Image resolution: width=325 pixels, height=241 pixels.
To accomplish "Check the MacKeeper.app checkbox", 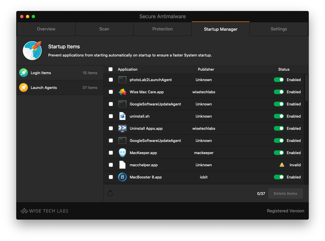I will pyautogui.click(x=111, y=153).
